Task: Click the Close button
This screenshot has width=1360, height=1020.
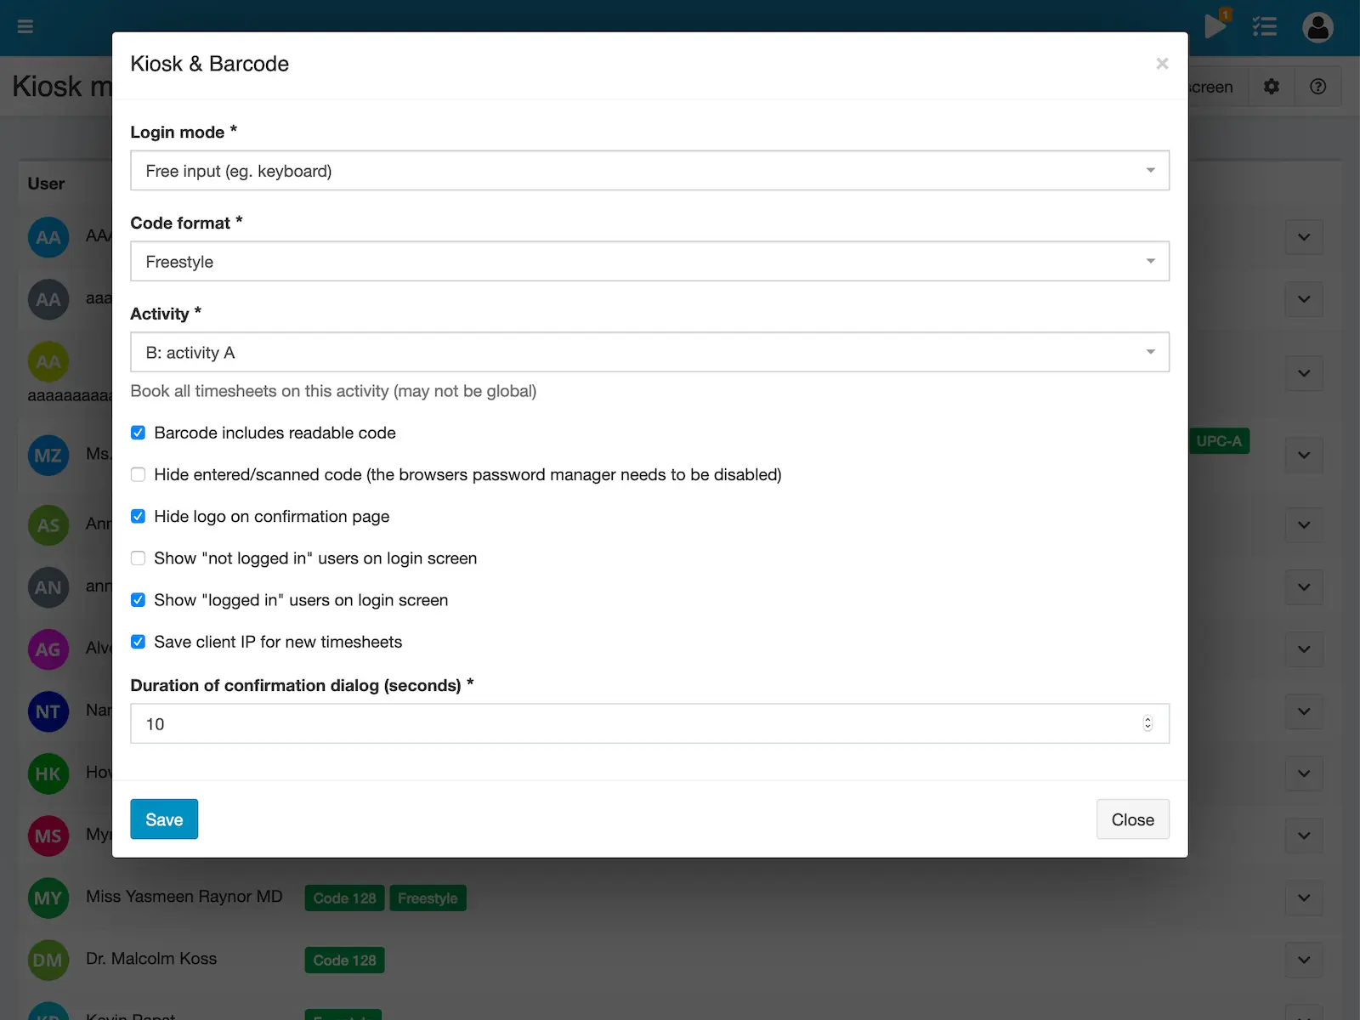Action: (x=1132, y=819)
